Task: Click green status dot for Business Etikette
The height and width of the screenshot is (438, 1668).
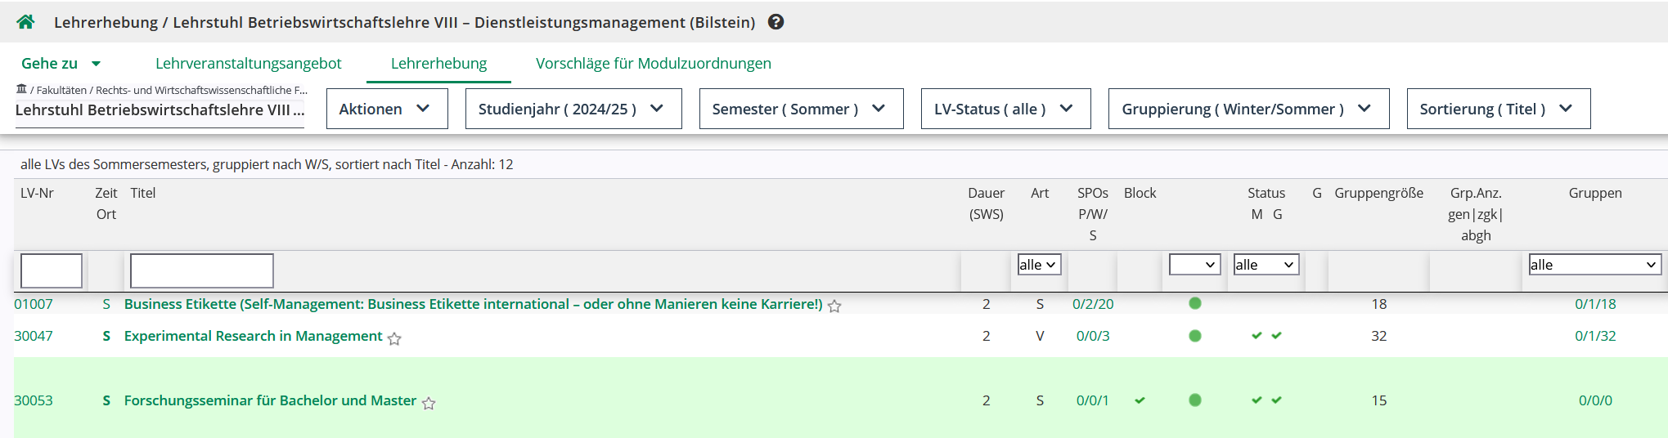Action: click(1195, 303)
